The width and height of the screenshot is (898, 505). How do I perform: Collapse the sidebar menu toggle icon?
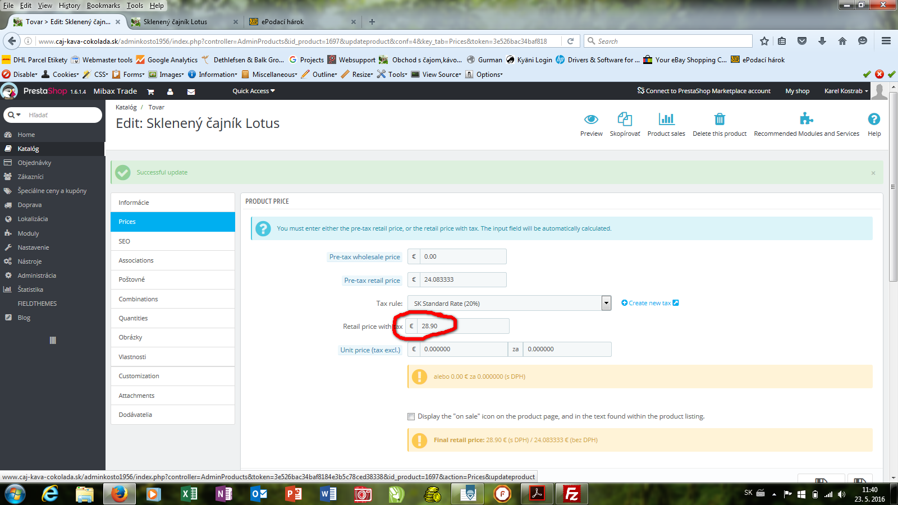click(53, 340)
